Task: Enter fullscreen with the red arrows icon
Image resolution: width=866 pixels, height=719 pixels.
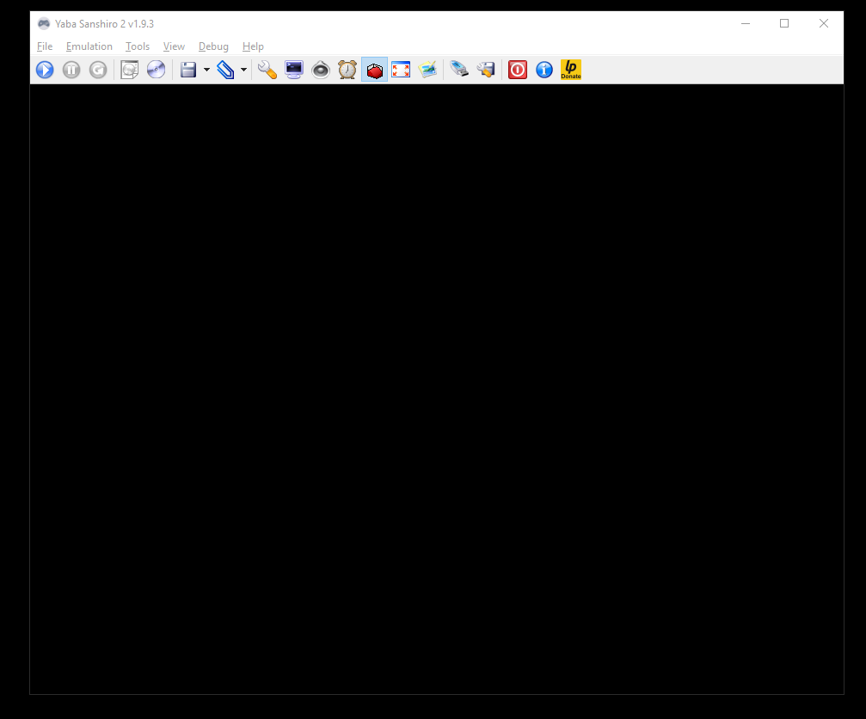Action: [401, 70]
